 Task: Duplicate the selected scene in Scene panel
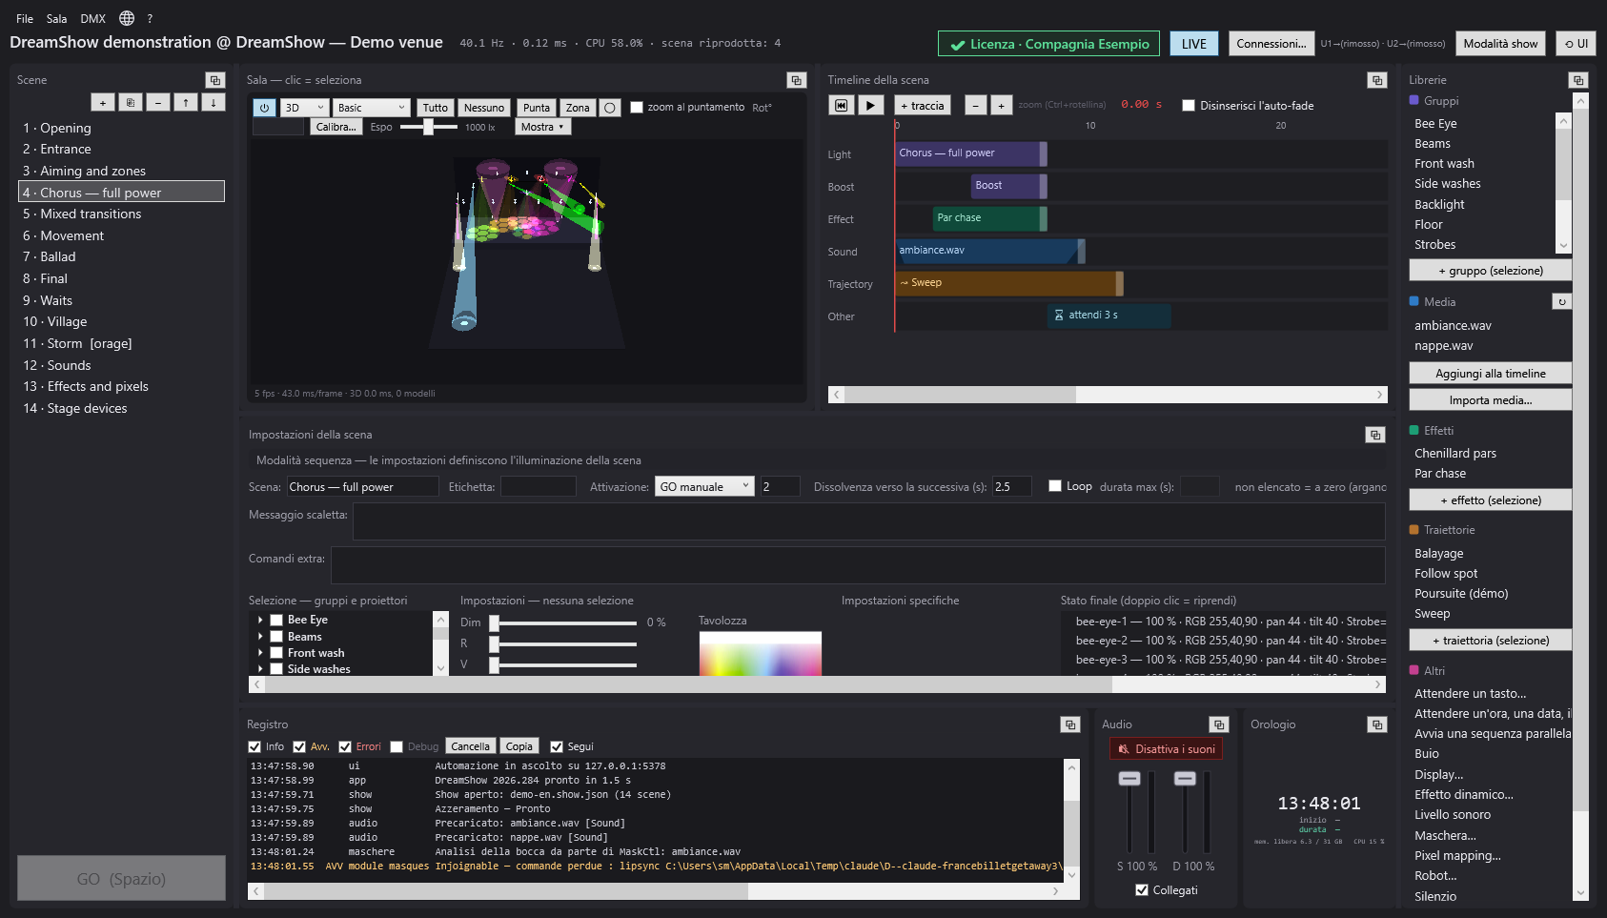(131, 102)
